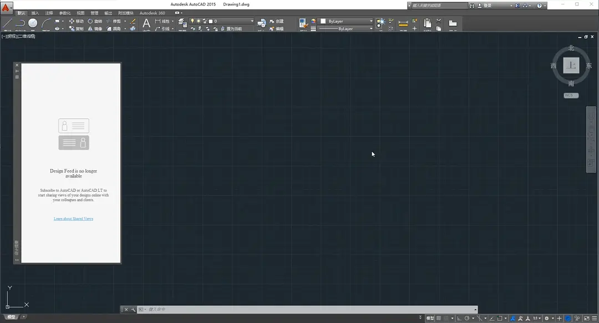
Task: Toggle object snap tracking angle icon
Action: (x=491, y=318)
